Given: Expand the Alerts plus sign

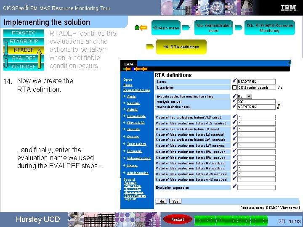Looking at the screenshot, I should 125,96.
